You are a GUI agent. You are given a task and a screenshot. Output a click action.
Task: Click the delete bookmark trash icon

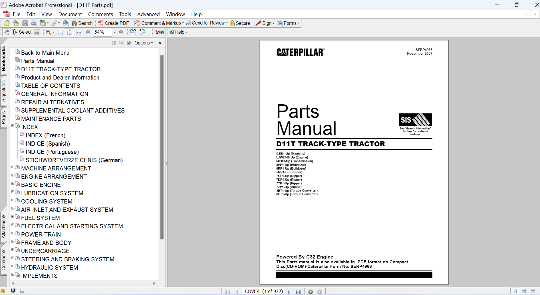(114, 43)
